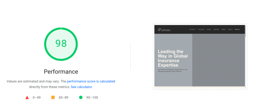The width and height of the screenshot is (261, 102).
Task: Select 'About Us' in the site navigation
Action: (x=230, y=29)
